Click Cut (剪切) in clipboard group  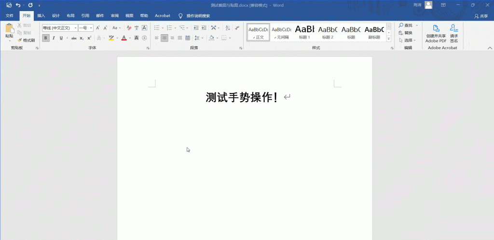point(24,26)
